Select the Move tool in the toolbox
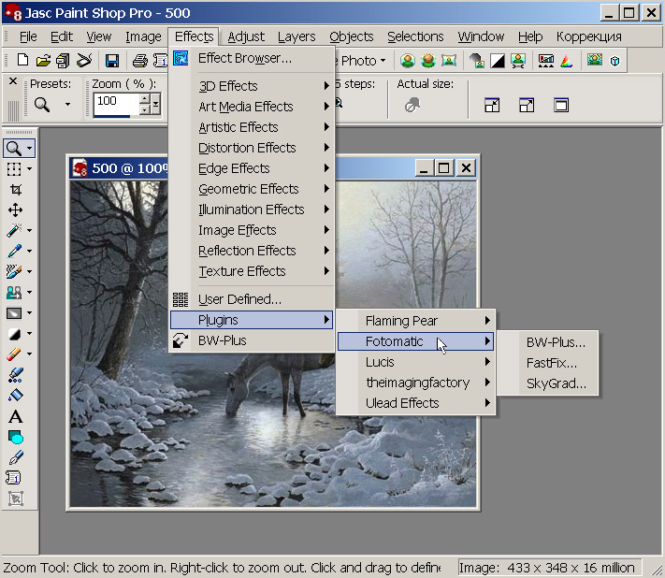The image size is (665, 578). pos(15,210)
